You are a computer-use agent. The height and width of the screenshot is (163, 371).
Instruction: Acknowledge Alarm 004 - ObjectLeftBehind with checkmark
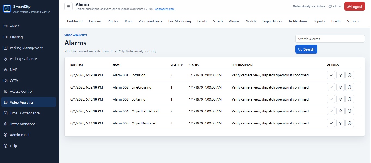[331, 111]
